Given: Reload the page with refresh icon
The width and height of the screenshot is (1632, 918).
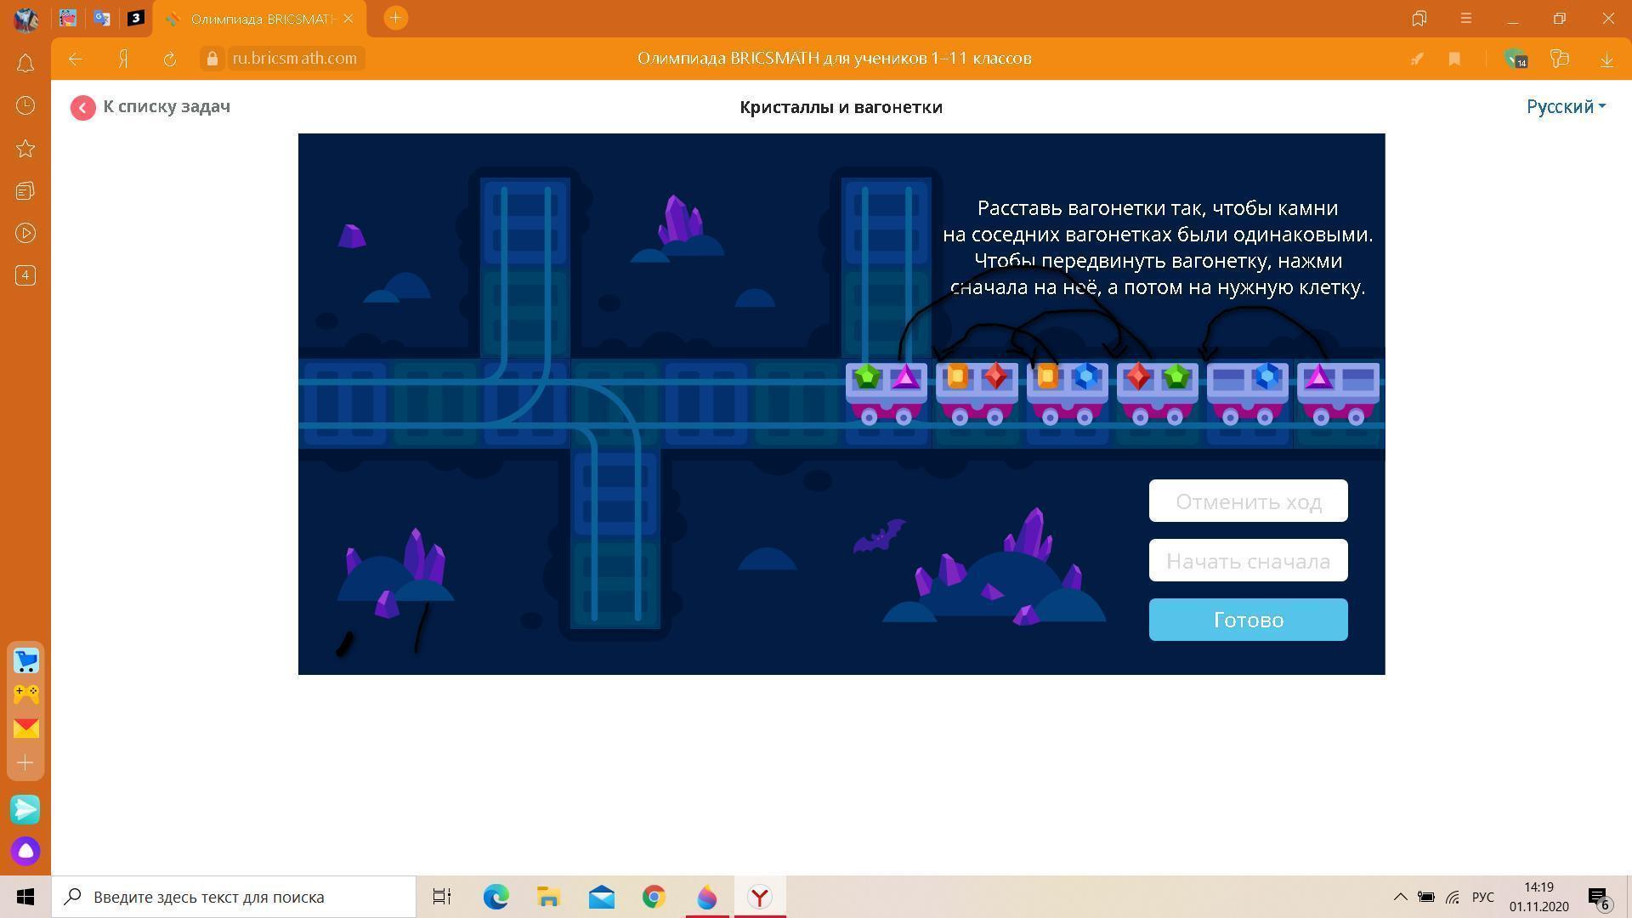Looking at the screenshot, I should pyautogui.click(x=170, y=59).
